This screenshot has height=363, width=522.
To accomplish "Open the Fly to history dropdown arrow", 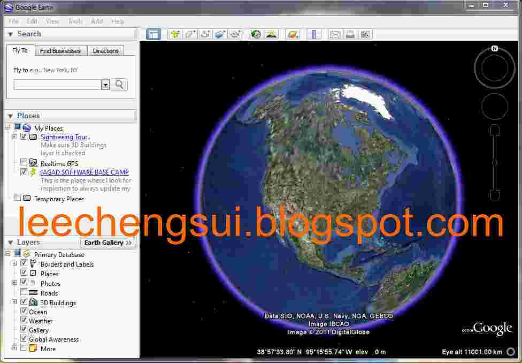I will click(x=105, y=85).
